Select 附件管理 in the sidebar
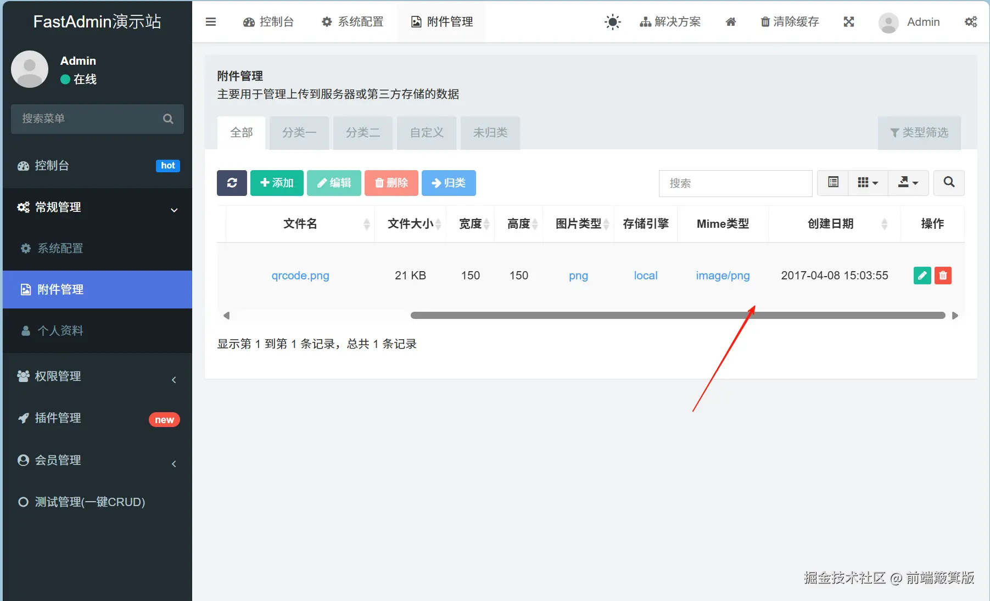990x601 pixels. tap(97, 290)
